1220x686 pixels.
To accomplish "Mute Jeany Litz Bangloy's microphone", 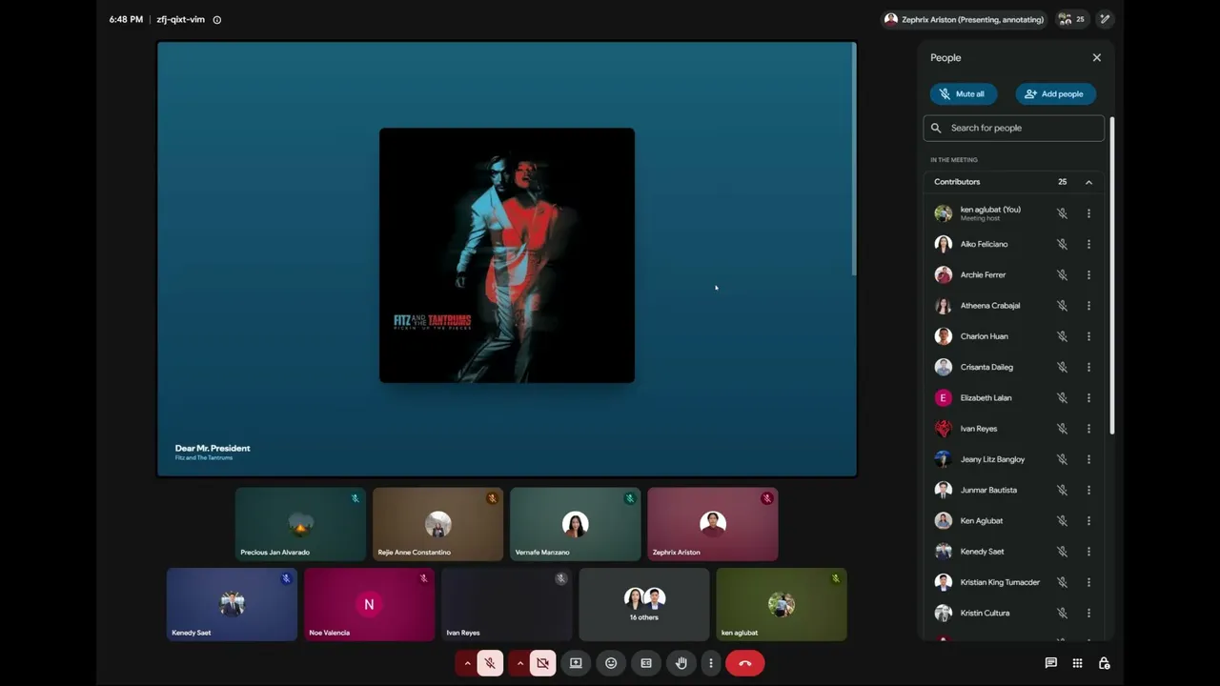I will (1062, 459).
